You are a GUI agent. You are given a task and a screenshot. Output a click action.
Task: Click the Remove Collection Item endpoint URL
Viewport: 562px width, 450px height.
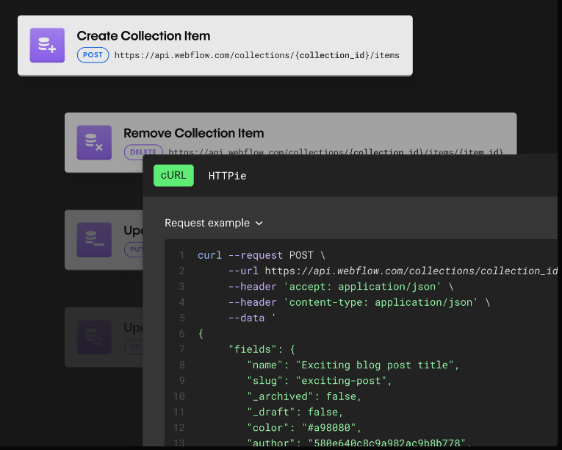[336, 151]
